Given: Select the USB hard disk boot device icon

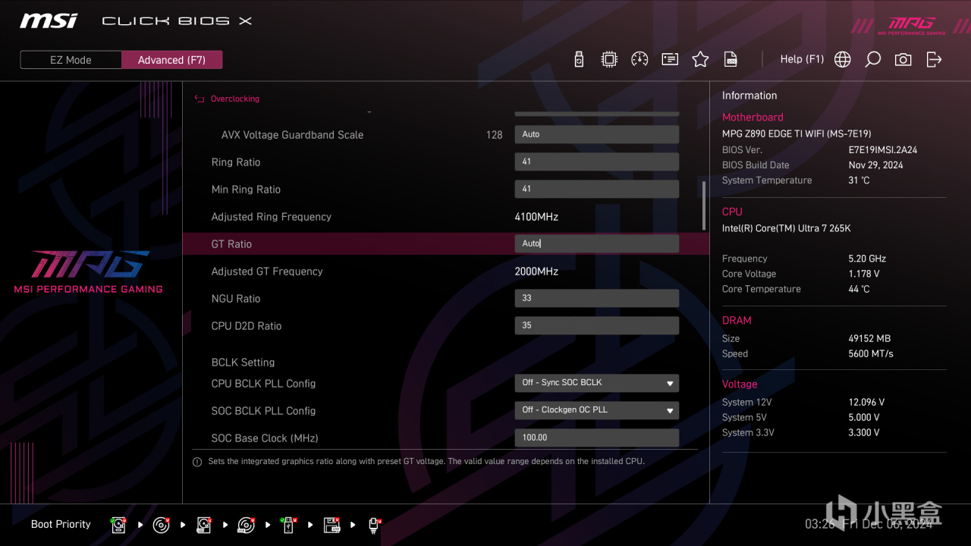Looking at the screenshot, I should point(203,525).
